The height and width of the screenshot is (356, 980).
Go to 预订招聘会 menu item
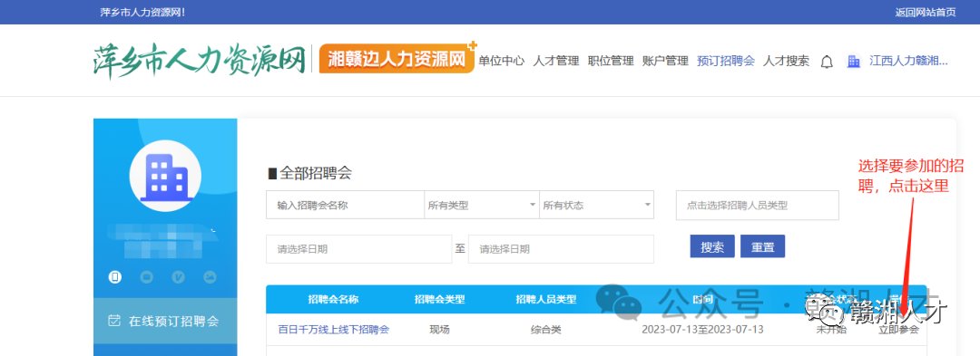pyautogui.click(x=726, y=61)
